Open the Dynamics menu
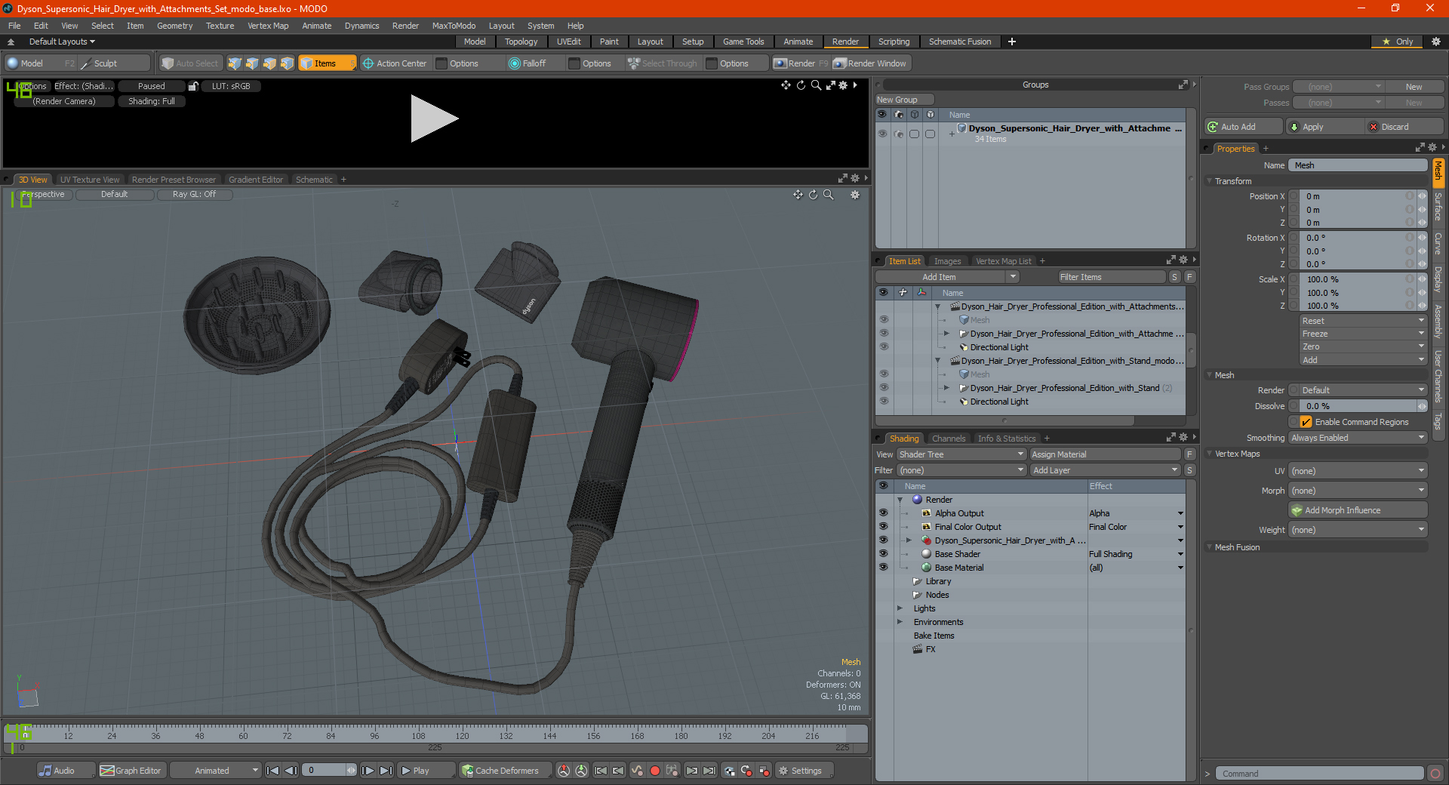Viewport: 1449px width, 785px height. [361, 26]
